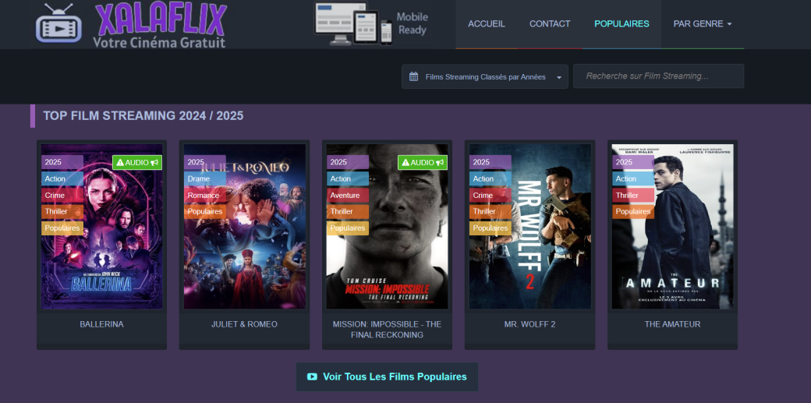This screenshot has width=811, height=403.
Task: Open the Mr Wolff 2 movie poster
Action: [530, 227]
